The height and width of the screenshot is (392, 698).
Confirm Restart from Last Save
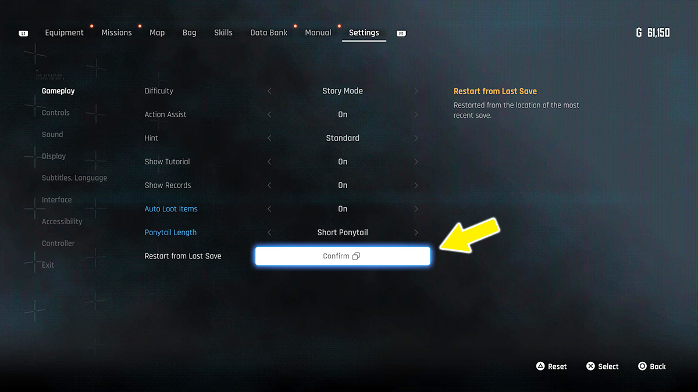point(343,256)
